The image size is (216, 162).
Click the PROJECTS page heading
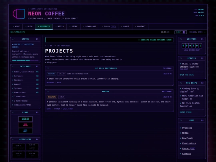tap(59, 51)
